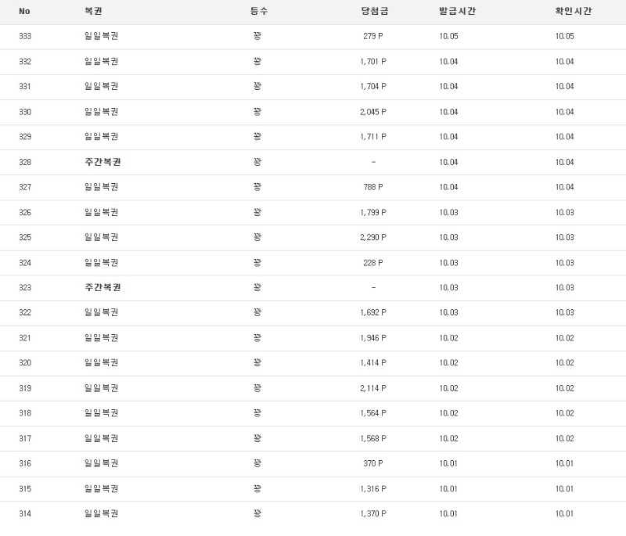Click the 복권 column header
Screen dimensions: 626x536
coord(93,12)
